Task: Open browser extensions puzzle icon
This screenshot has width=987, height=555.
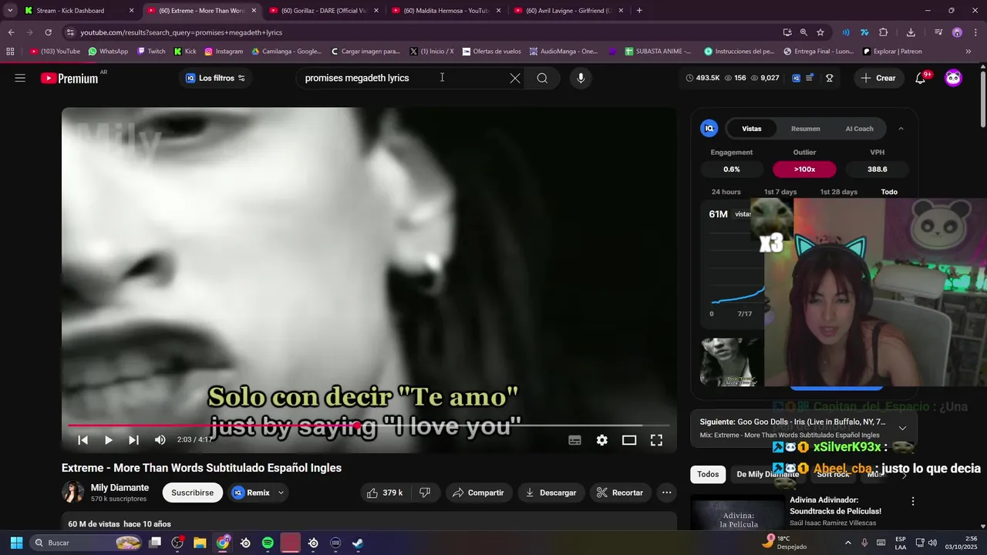Action: (x=884, y=32)
